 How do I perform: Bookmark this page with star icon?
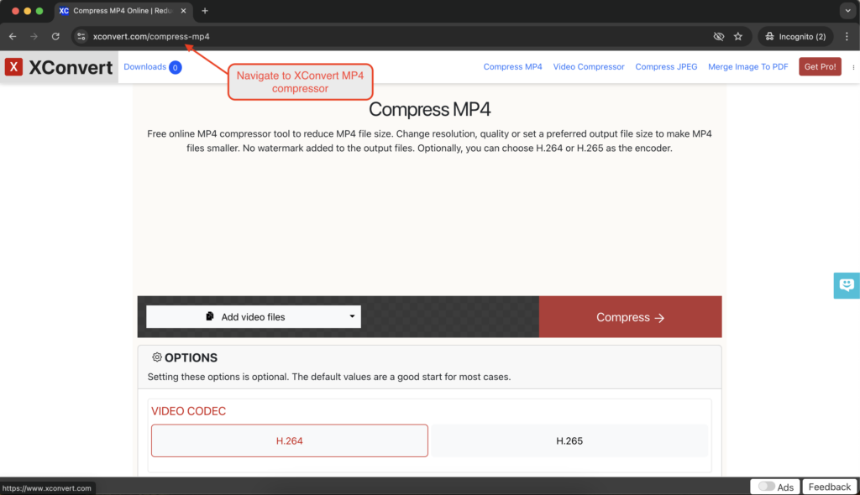[738, 36]
